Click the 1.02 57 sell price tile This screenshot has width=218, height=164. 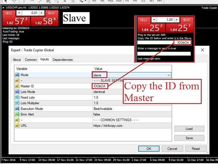coord(16,21)
